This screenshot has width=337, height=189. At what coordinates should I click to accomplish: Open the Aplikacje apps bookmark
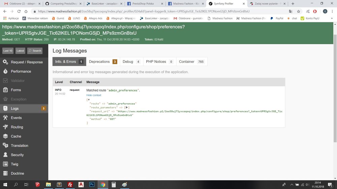11,18
